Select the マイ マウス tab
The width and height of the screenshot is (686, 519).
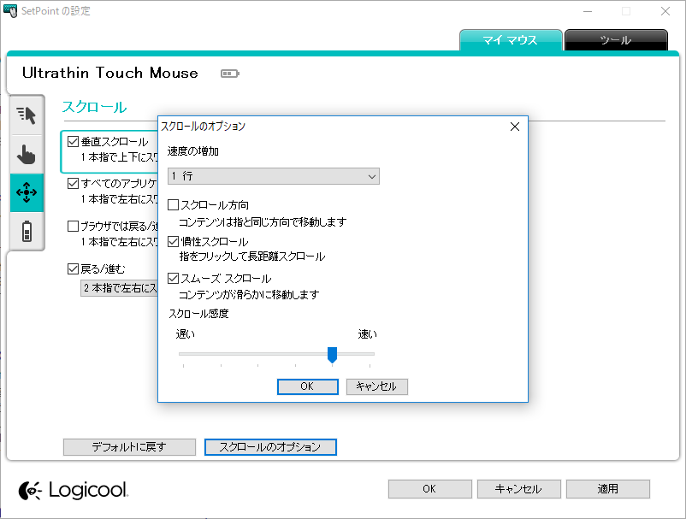tap(511, 40)
